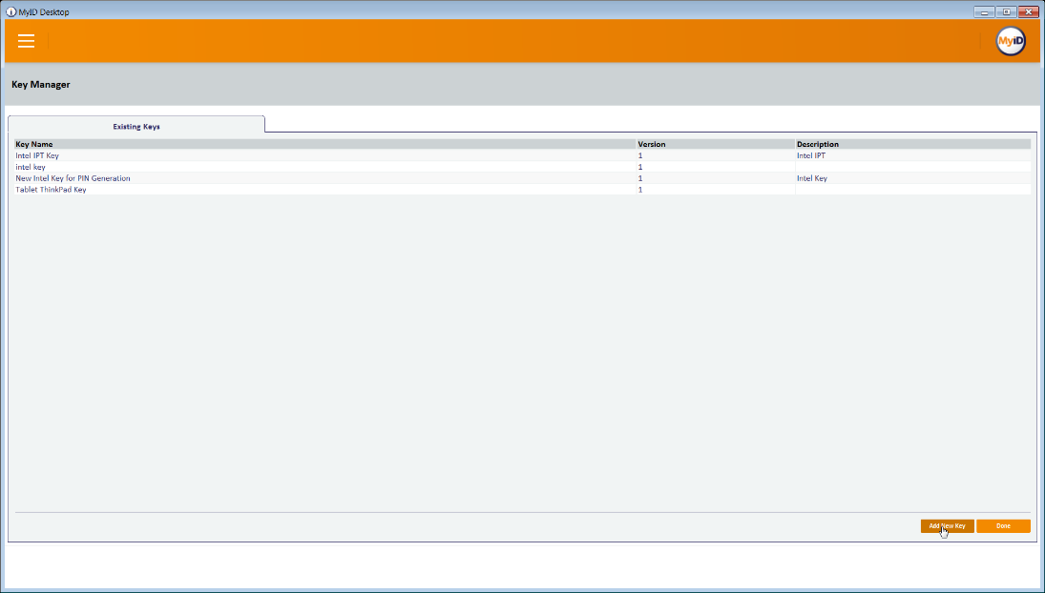This screenshot has width=1045, height=593.
Task: Open the hamburger menu
Action: pyautogui.click(x=26, y=41)
